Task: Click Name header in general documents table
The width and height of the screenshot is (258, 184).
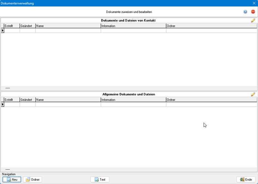Action: (68, 100)
